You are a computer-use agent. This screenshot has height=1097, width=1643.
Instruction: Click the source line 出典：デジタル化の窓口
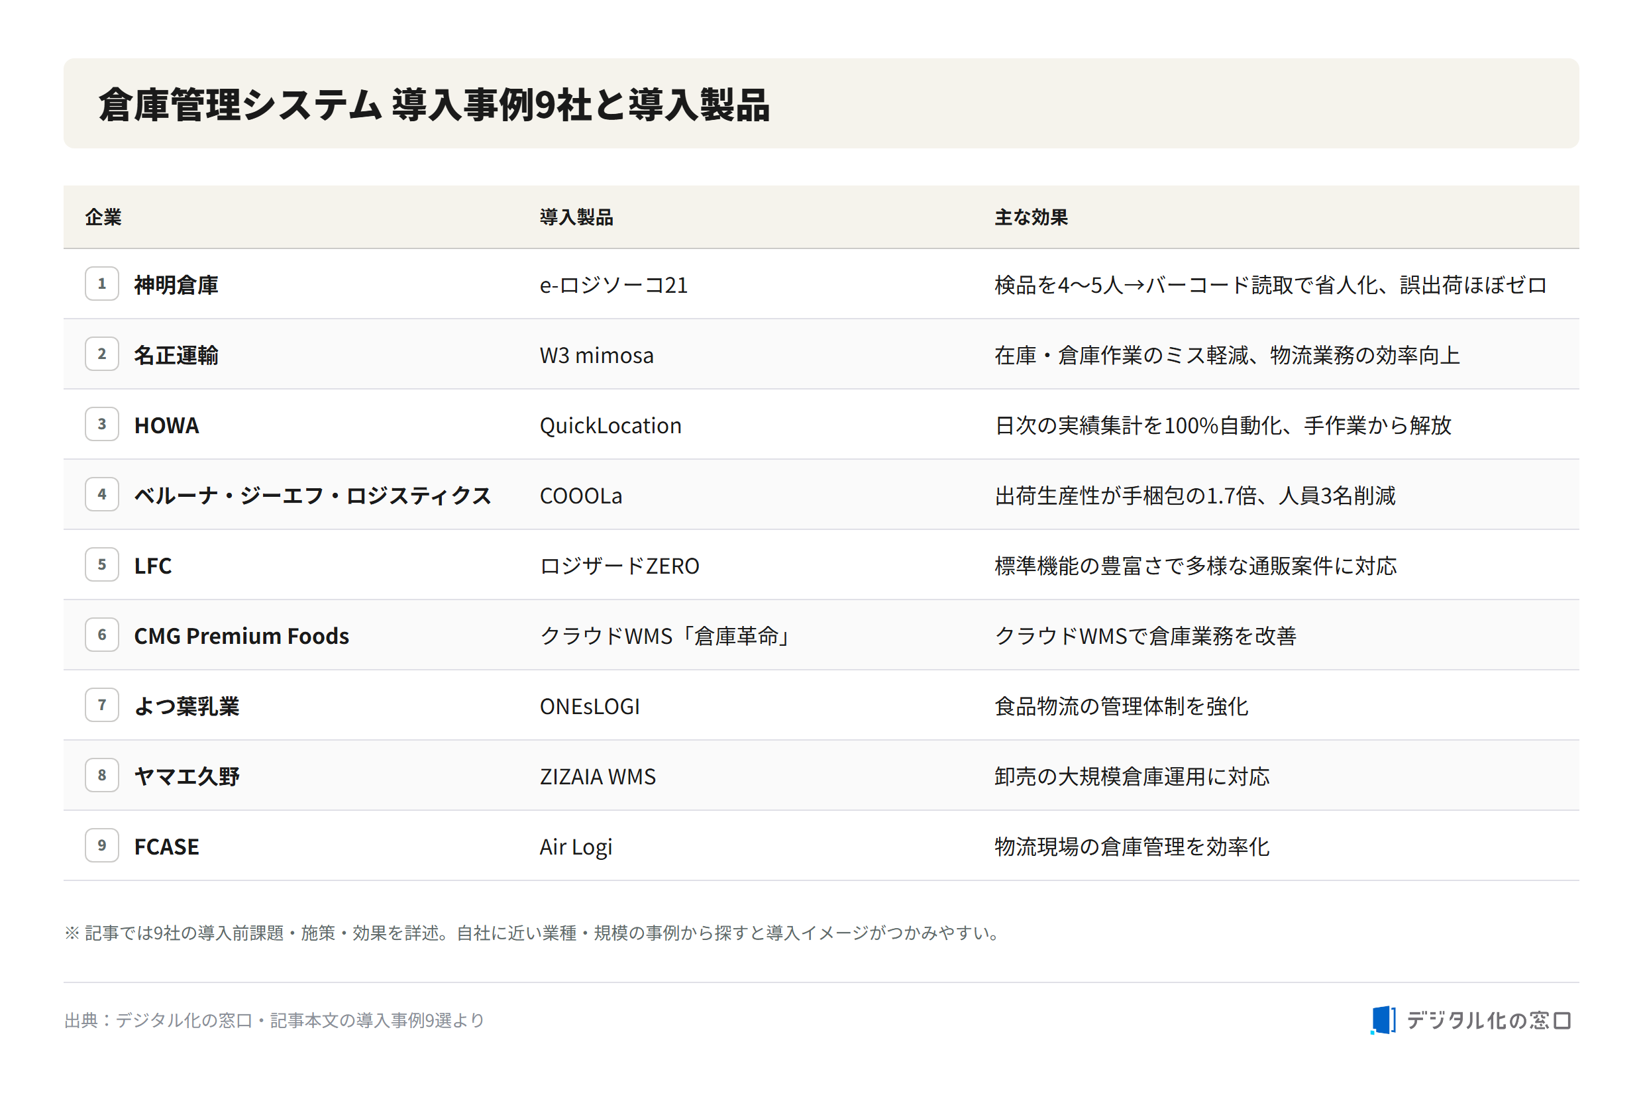click(274, 1021)
